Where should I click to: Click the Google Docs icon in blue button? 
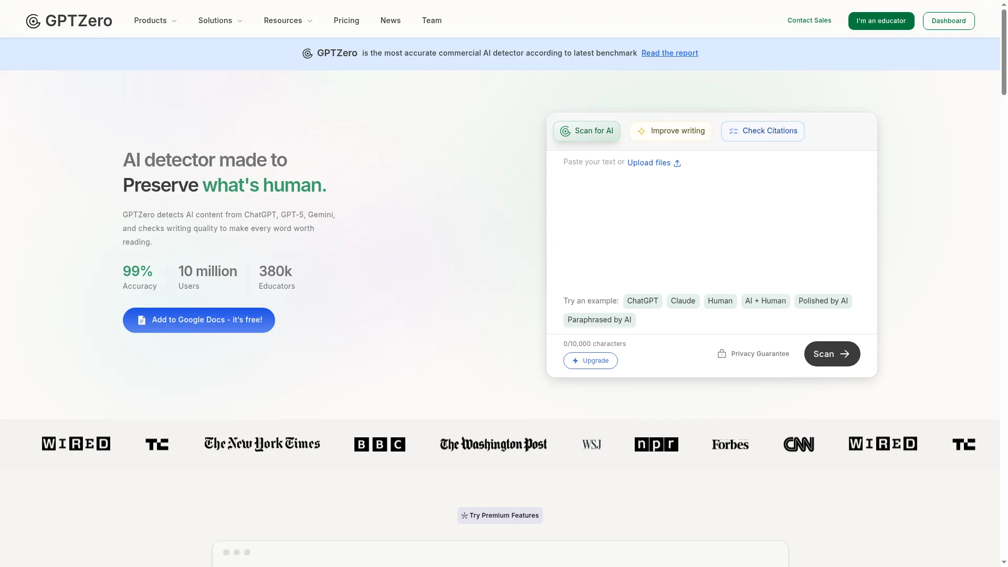point(141,320)
